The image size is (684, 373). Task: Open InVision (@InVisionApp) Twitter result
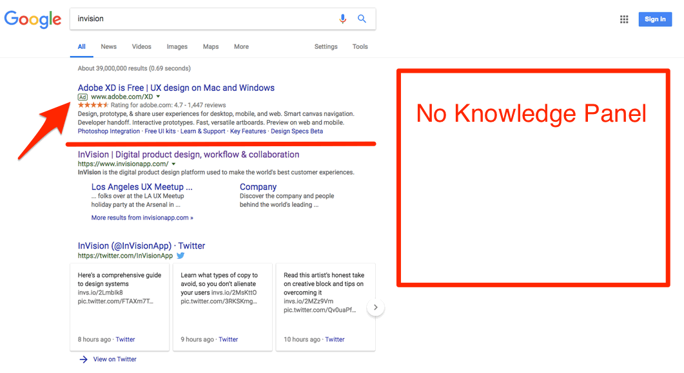[x=141, y=245]
